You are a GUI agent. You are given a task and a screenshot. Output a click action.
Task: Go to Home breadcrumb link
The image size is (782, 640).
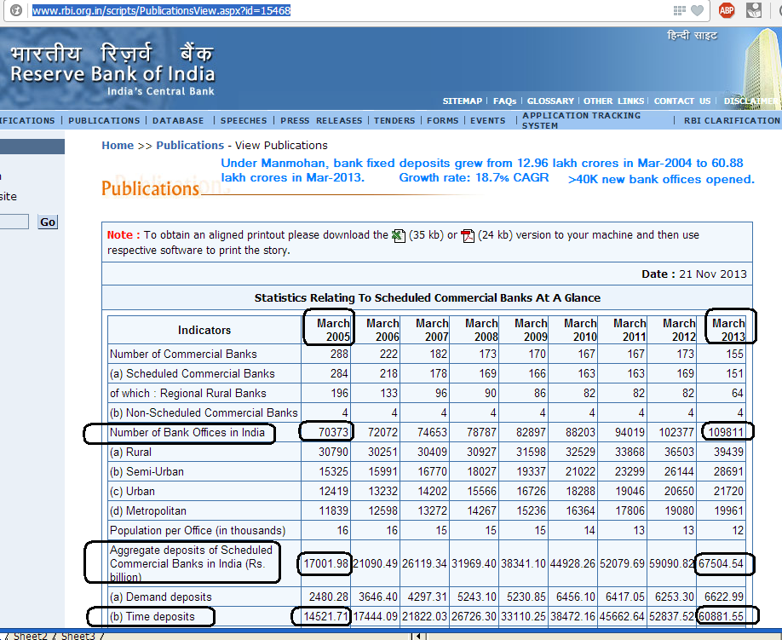(118, 145)
